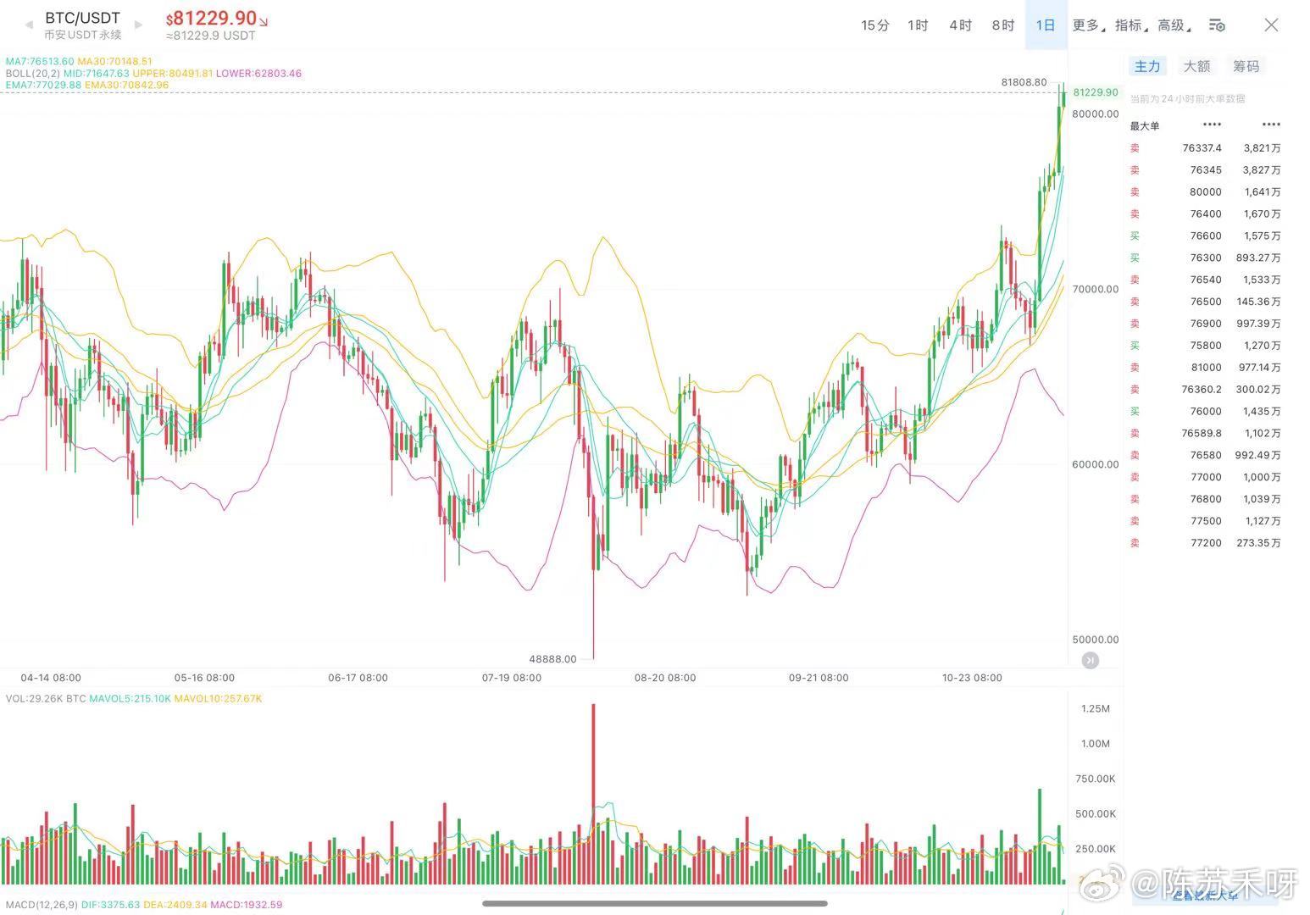Select the sell order row at 76589.8

tap(1205, 433)
